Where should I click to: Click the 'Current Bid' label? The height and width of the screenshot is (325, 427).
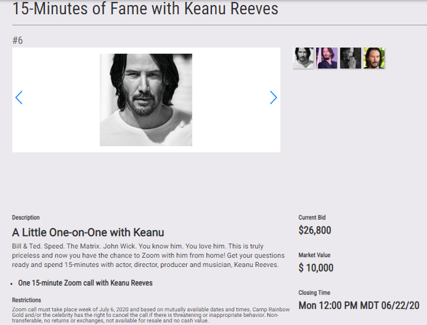pyautogui.click(x=312, y=218)
